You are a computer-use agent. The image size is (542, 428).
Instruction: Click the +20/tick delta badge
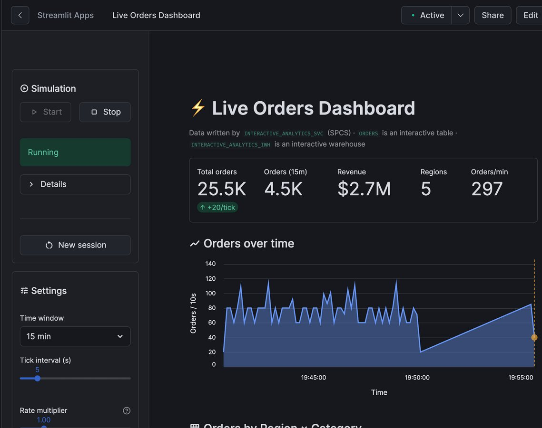pyautogui.click(x=217, y=207)
